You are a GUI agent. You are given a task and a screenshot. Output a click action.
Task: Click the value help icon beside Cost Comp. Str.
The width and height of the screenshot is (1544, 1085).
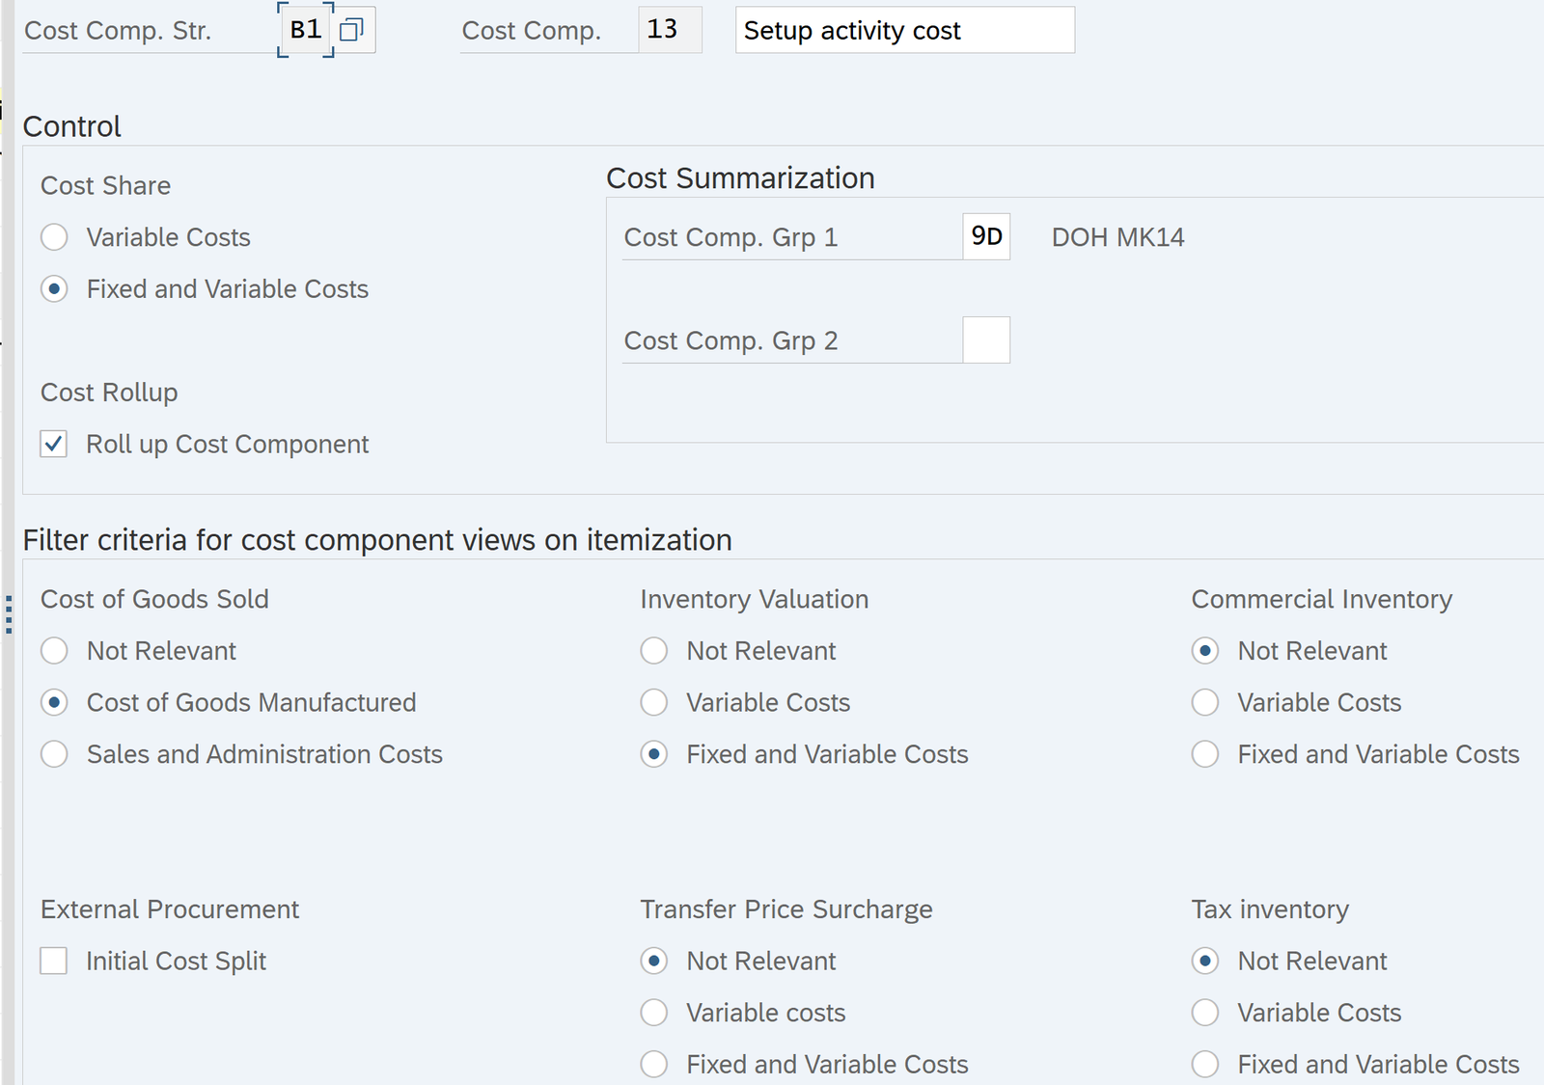(351, 31)
